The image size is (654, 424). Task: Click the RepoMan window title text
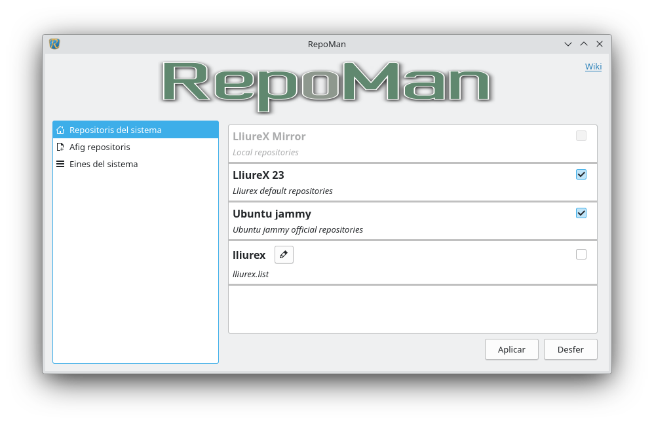click(326, 44)
